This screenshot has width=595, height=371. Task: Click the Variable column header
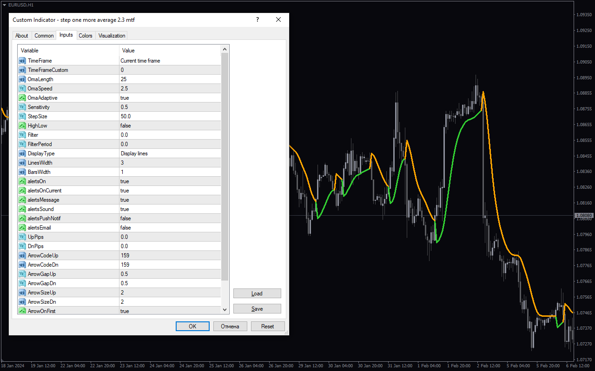point(68,51)
